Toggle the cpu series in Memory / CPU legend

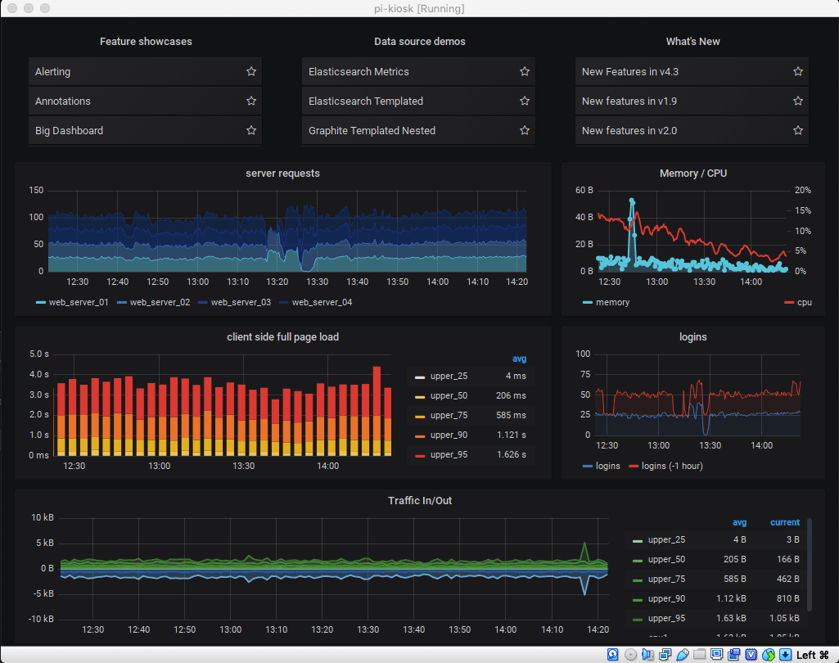(804, 303)
